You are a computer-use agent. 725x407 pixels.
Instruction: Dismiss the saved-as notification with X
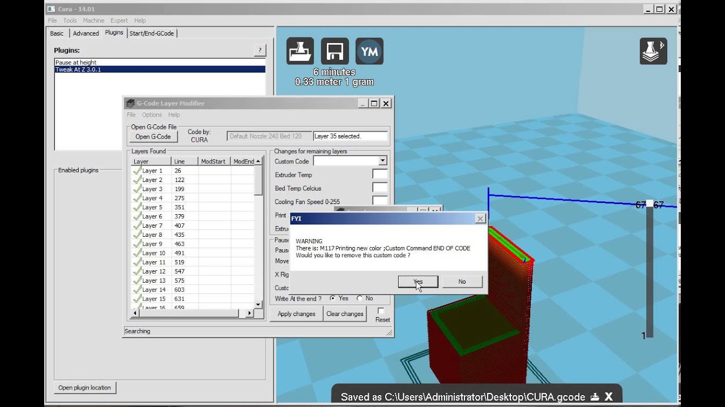pos(608,397)
